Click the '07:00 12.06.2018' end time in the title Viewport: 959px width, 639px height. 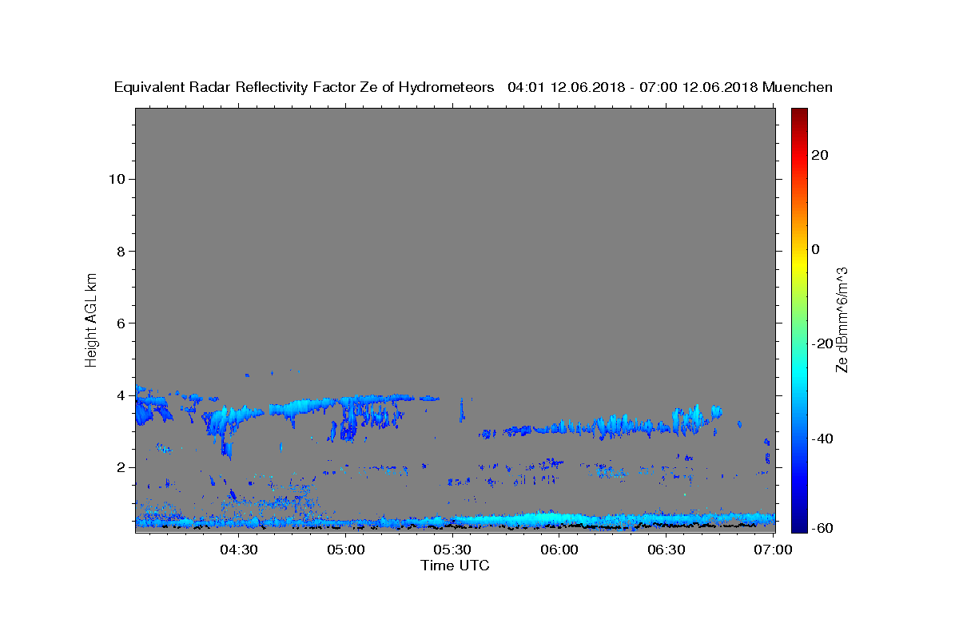pyautogui.click(x=698, y=88)
